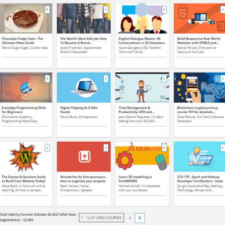Click instructor text 'Vyara Georgieva, ESL Teacher'

point(140,50)
